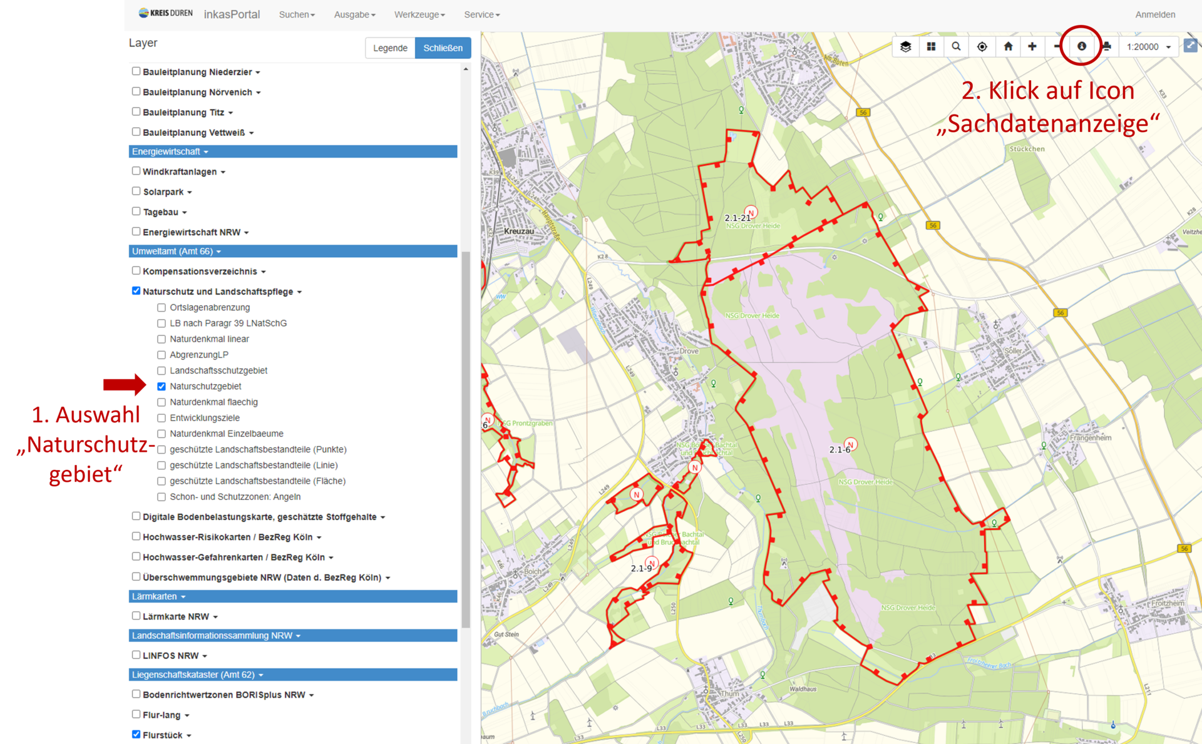Check the Windkraftanlagen layer

pyautogui.click(x=136, y=171)
